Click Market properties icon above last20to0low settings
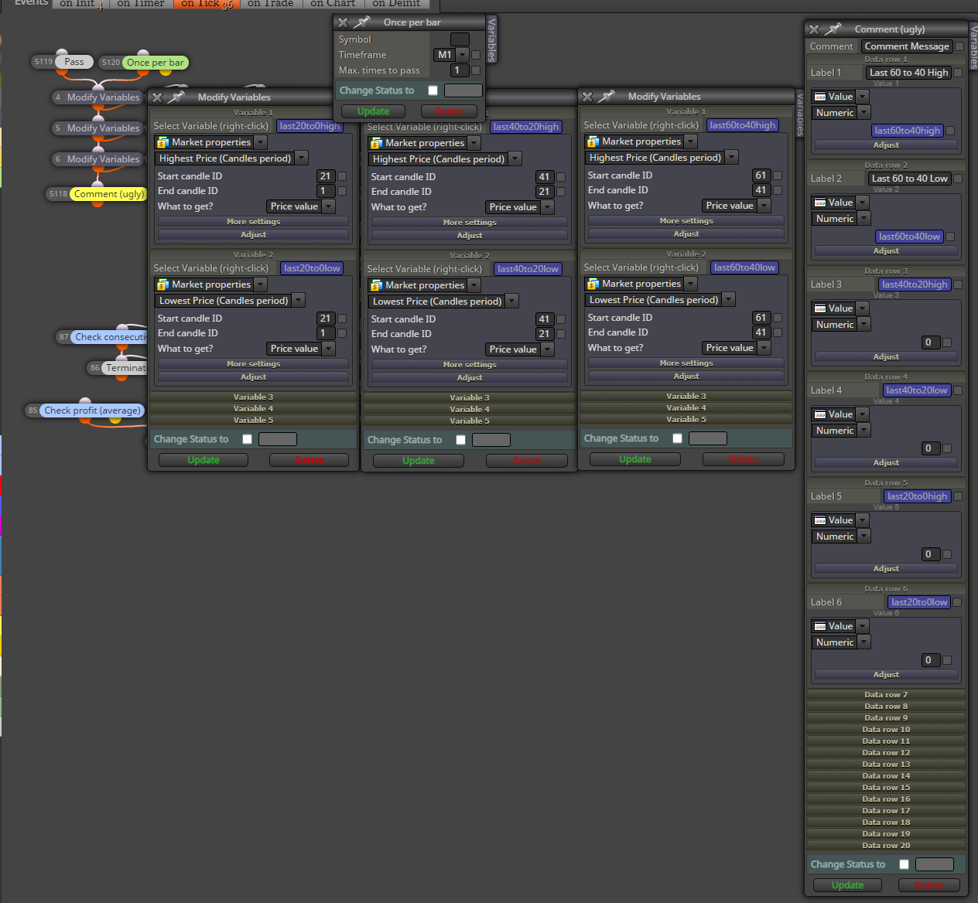The height and width of the screenshot is (903, 978). [162, 285]
